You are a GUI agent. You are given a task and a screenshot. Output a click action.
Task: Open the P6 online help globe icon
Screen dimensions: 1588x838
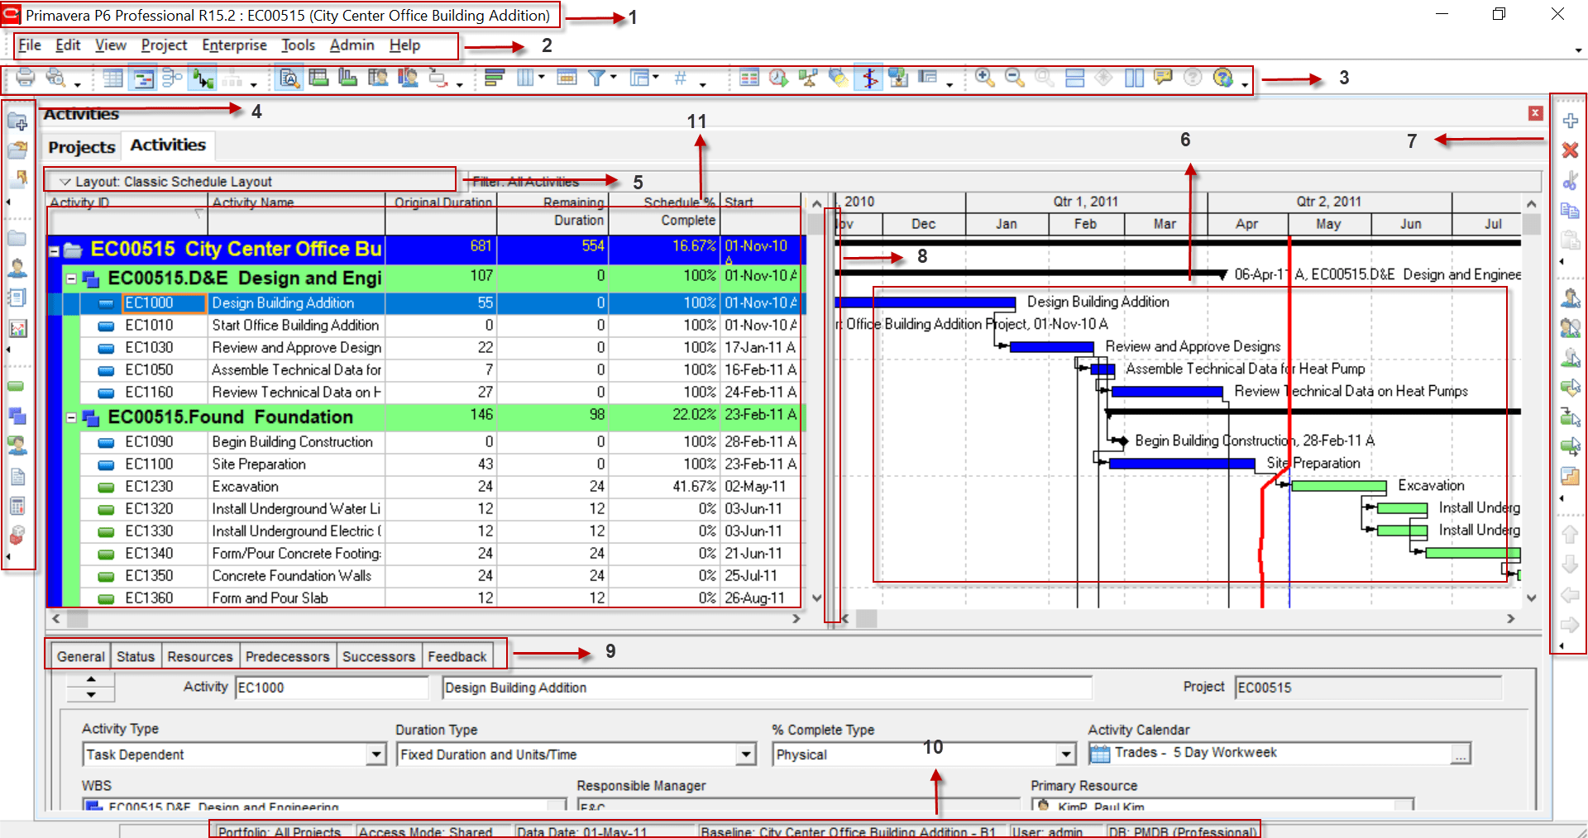coord(1222,78)
